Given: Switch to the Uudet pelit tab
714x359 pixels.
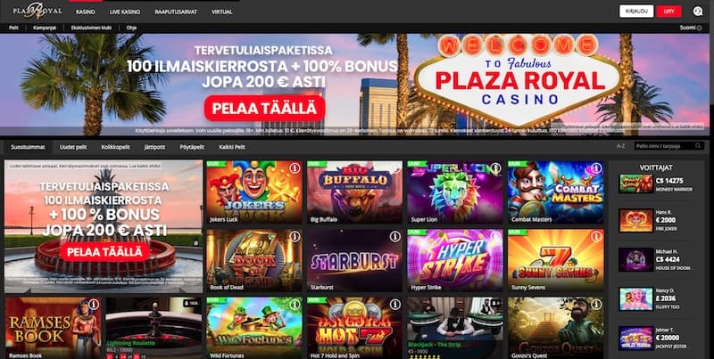Looking at the screenshot, I should [73, 147].
